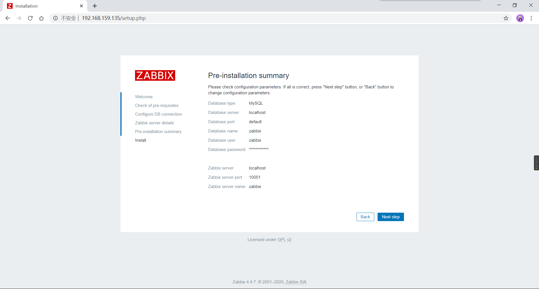Open the browser profile avatar

click(x=520, y=18)
